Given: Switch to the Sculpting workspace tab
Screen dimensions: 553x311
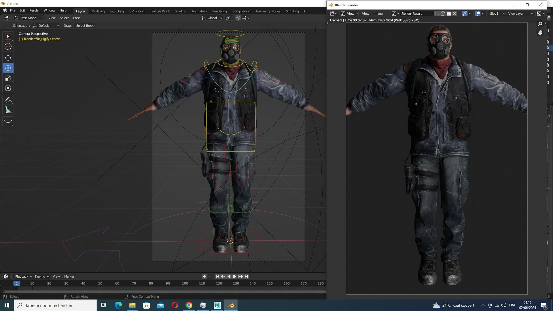Looking at the screenshot, I should click(117, 11).
